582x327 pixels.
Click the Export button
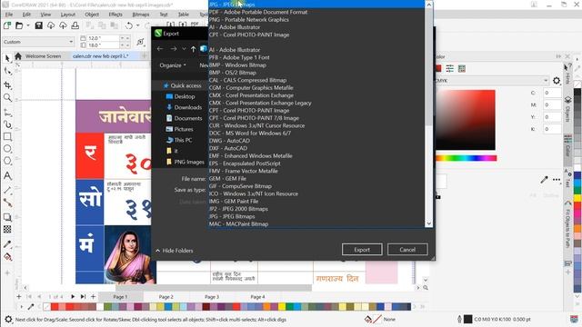362,250
